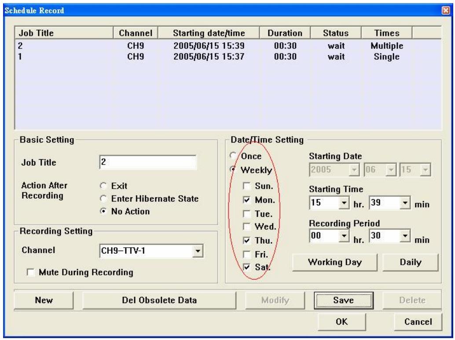
Task: Open the Channel CH9–TTV-1 dropdown
Action: click(x=198, y=251)
